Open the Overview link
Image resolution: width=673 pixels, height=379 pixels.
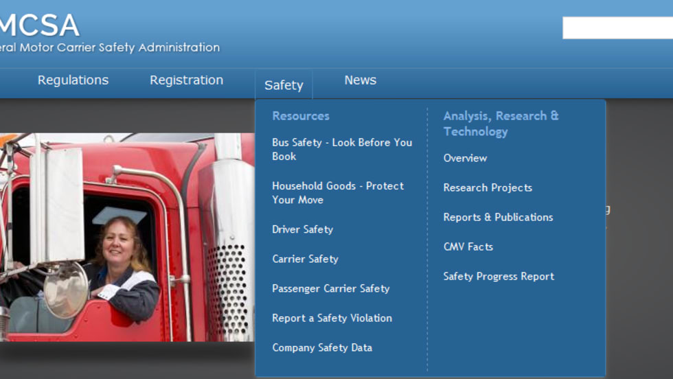click(465, 158)
